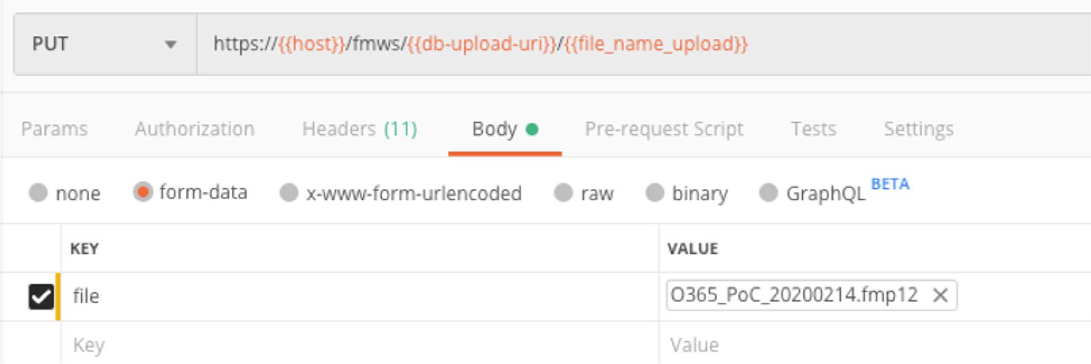Screen dimensions: 1091x364
Task: Switch to the Tests tab
Action: pos(813,129)
